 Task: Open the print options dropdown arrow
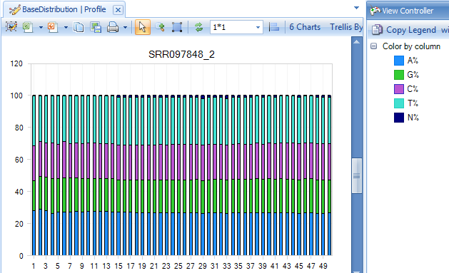125,28
